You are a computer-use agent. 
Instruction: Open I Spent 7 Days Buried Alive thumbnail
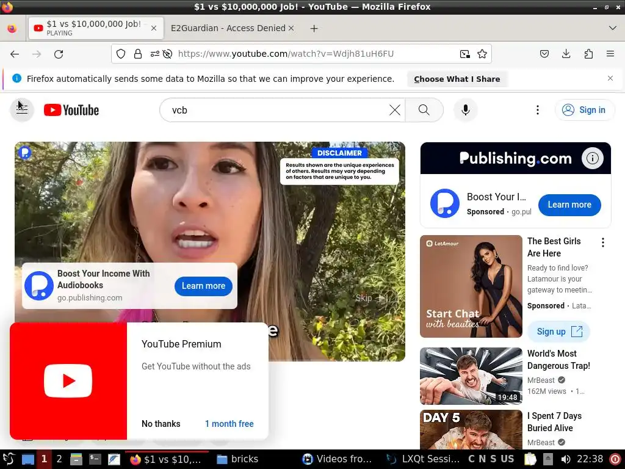pos(471,429)
